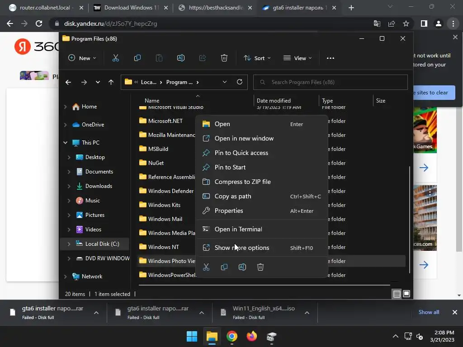Switch to details view layout icon
This screenshot has height=347, width=463.
coord(397,294)
